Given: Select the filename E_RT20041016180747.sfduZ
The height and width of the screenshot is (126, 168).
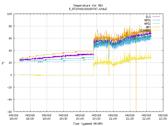Looking at the screenshot, I should tap(88, 9).
